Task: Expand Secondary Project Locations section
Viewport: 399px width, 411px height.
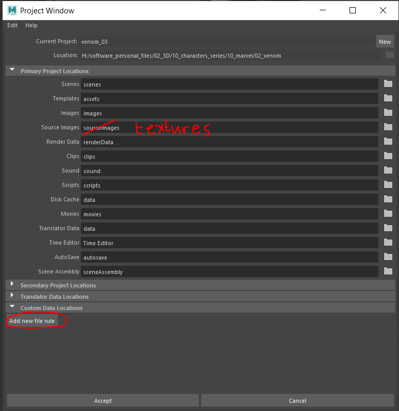Action: coord(12,285)
